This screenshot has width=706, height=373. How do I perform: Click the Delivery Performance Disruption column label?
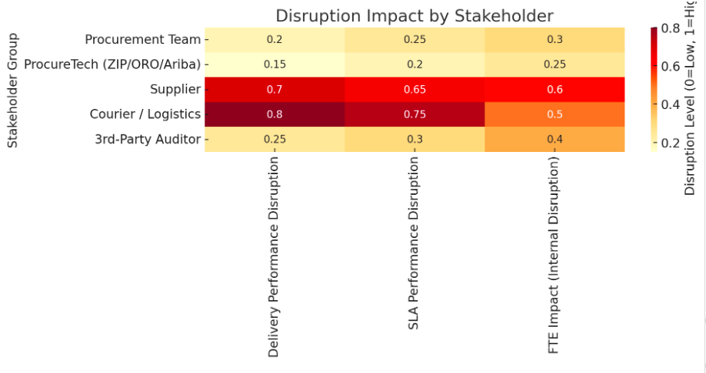(275, 257)
